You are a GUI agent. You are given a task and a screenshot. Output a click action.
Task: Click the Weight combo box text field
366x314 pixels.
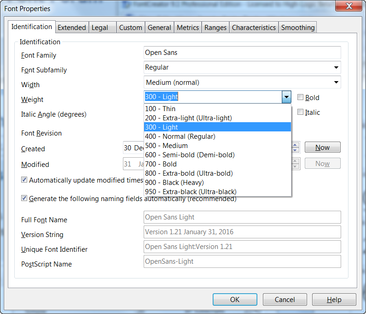point(213,97)
